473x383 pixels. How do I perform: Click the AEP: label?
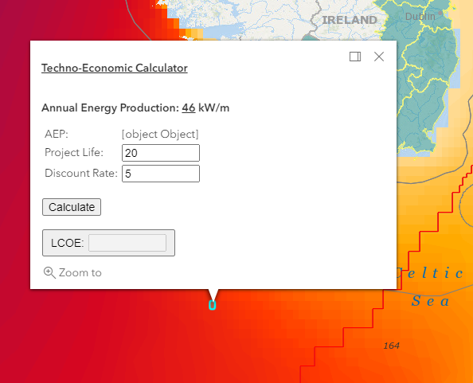point(57,134)
